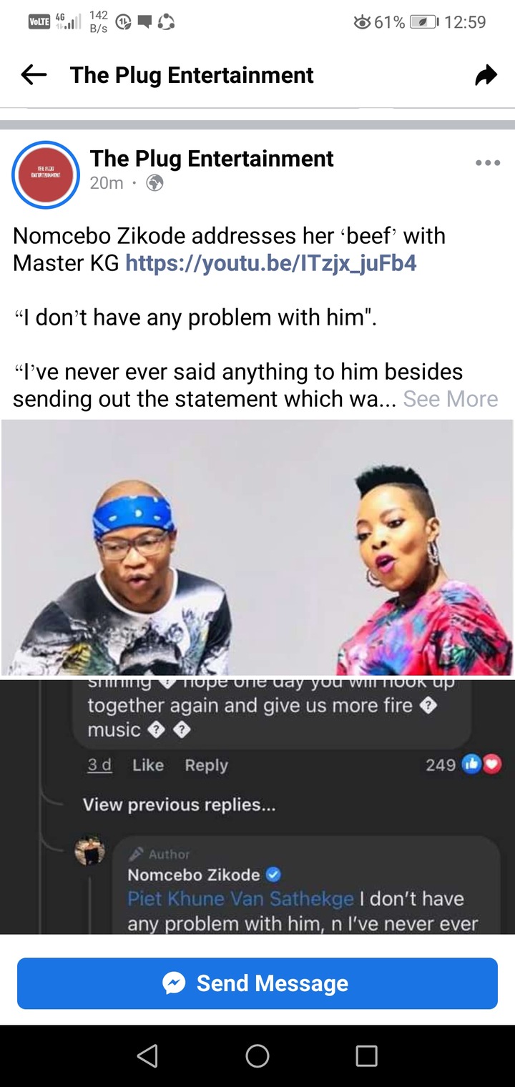This screenshot has width=515, height=1087.
Task: Tap the Android recent apps square
Action: 366,1056
